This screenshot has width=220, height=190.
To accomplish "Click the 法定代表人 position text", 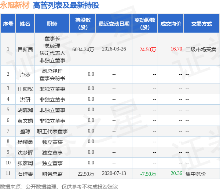I will [52, 53].
